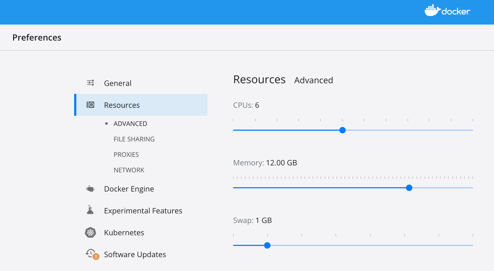Open the FILE SHARING section
This screenshot has width=494, height=271.
pos(134,139)
